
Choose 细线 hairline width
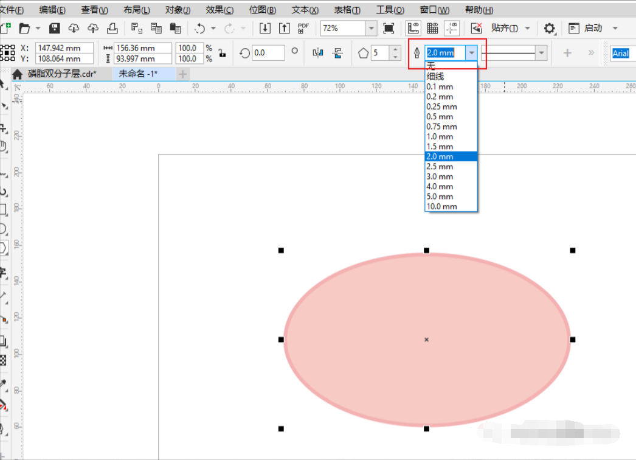click(x=451, y=76)
